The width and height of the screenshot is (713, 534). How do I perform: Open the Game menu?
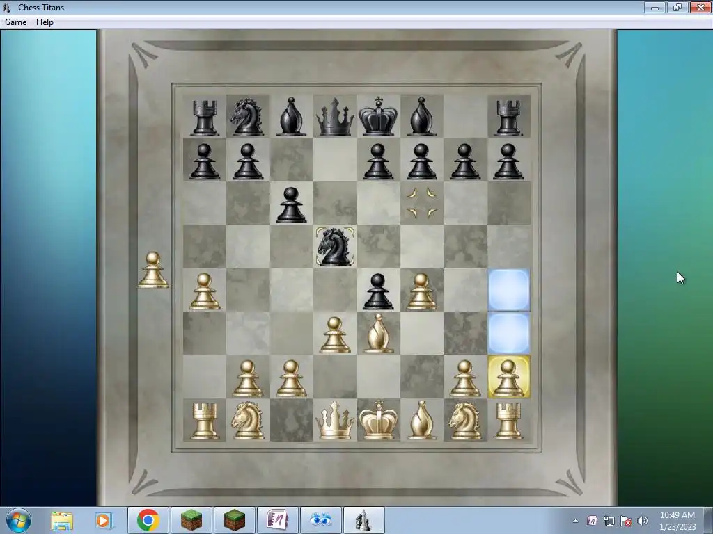click(15, 22)
